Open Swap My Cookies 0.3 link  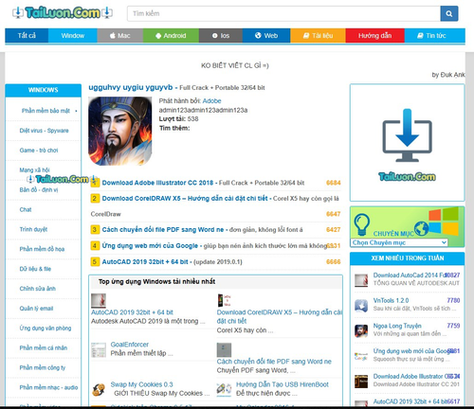pos(141,384)
